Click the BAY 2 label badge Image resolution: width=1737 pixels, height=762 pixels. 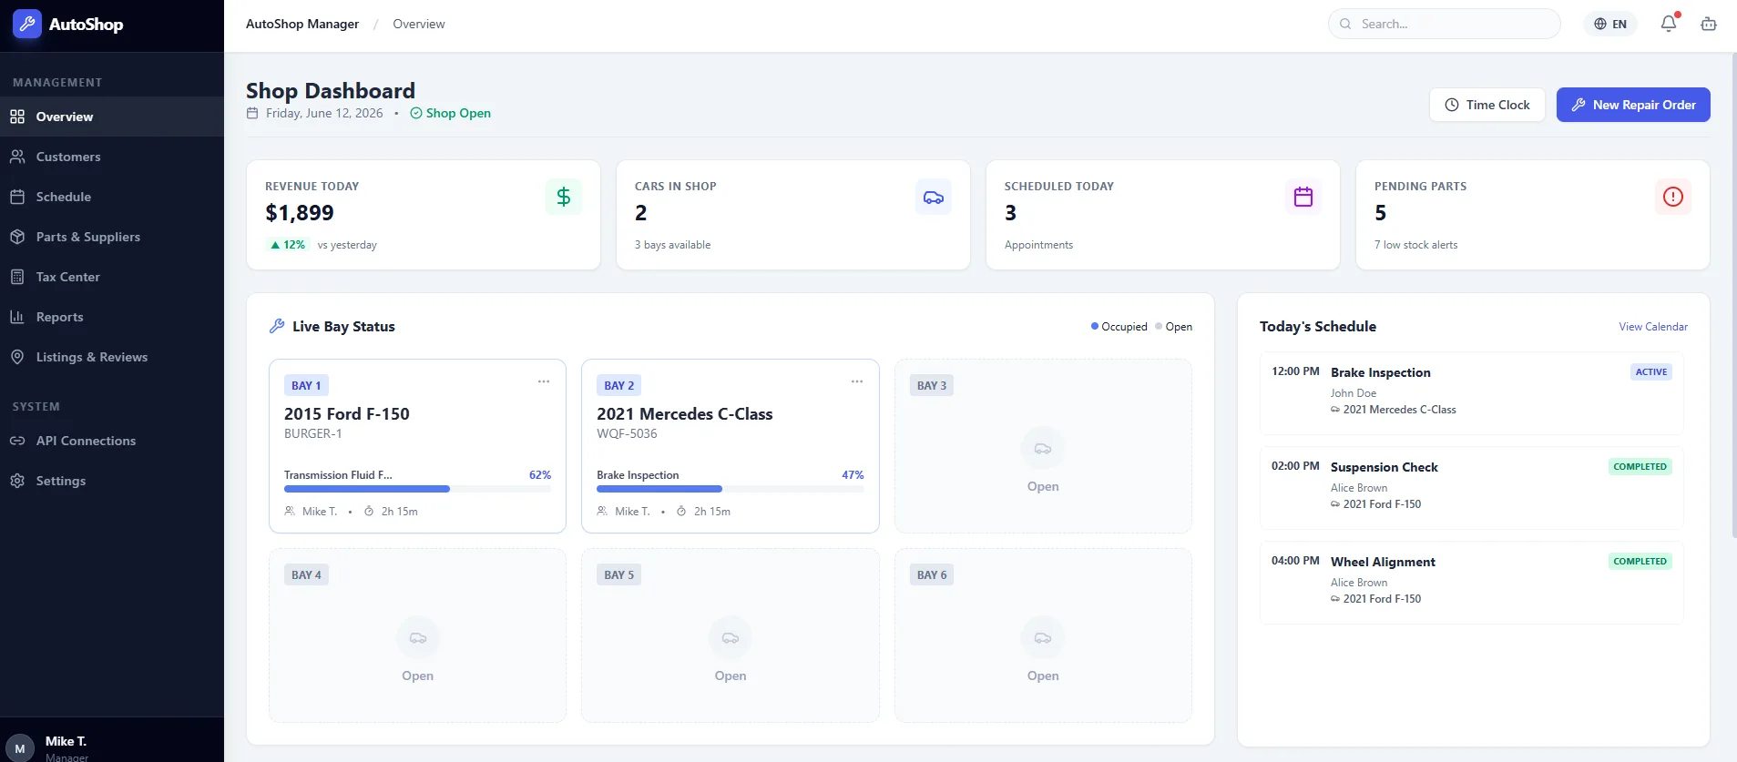pos(619,385)
